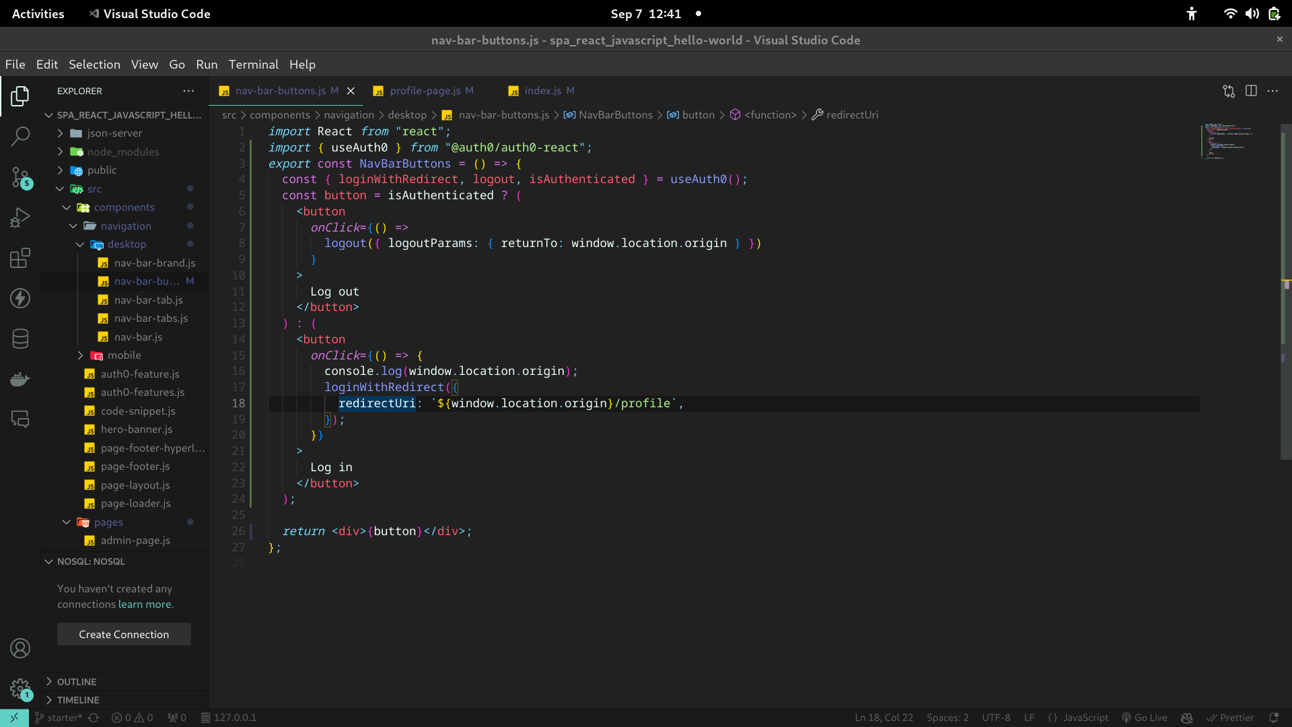Expand the OUTLINE section
The height and width of the screenshot is (727, 1292).
(124, 682)
